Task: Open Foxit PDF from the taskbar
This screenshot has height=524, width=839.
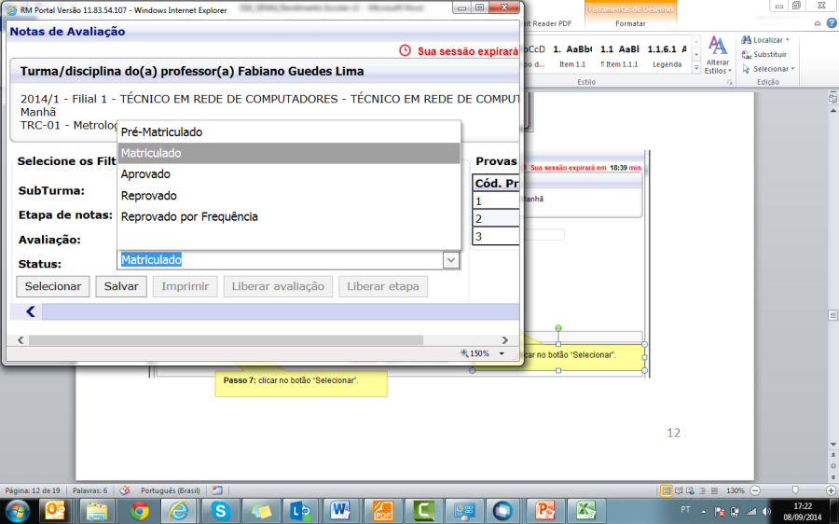Action: point(382,511)
